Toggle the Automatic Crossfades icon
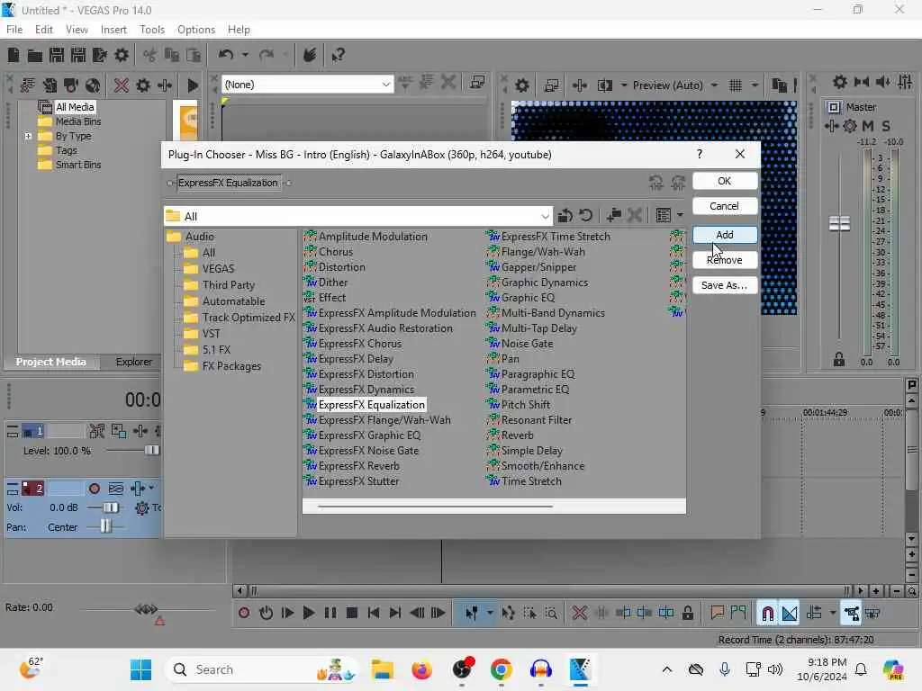 789,614
